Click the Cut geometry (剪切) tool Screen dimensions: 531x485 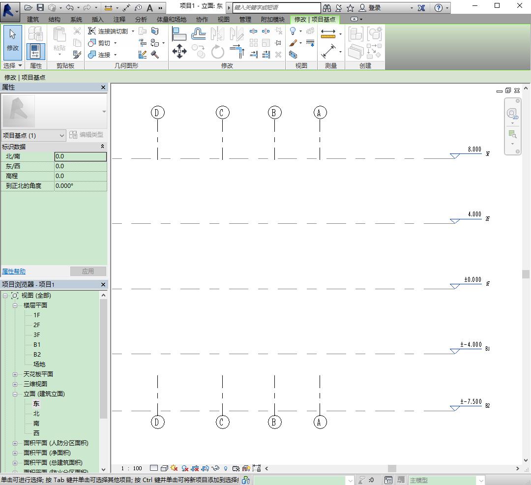pyautogui.click(x=99, y=43)
